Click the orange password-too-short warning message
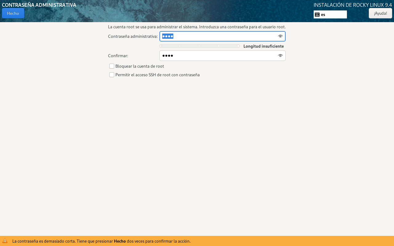 (101, 241)
